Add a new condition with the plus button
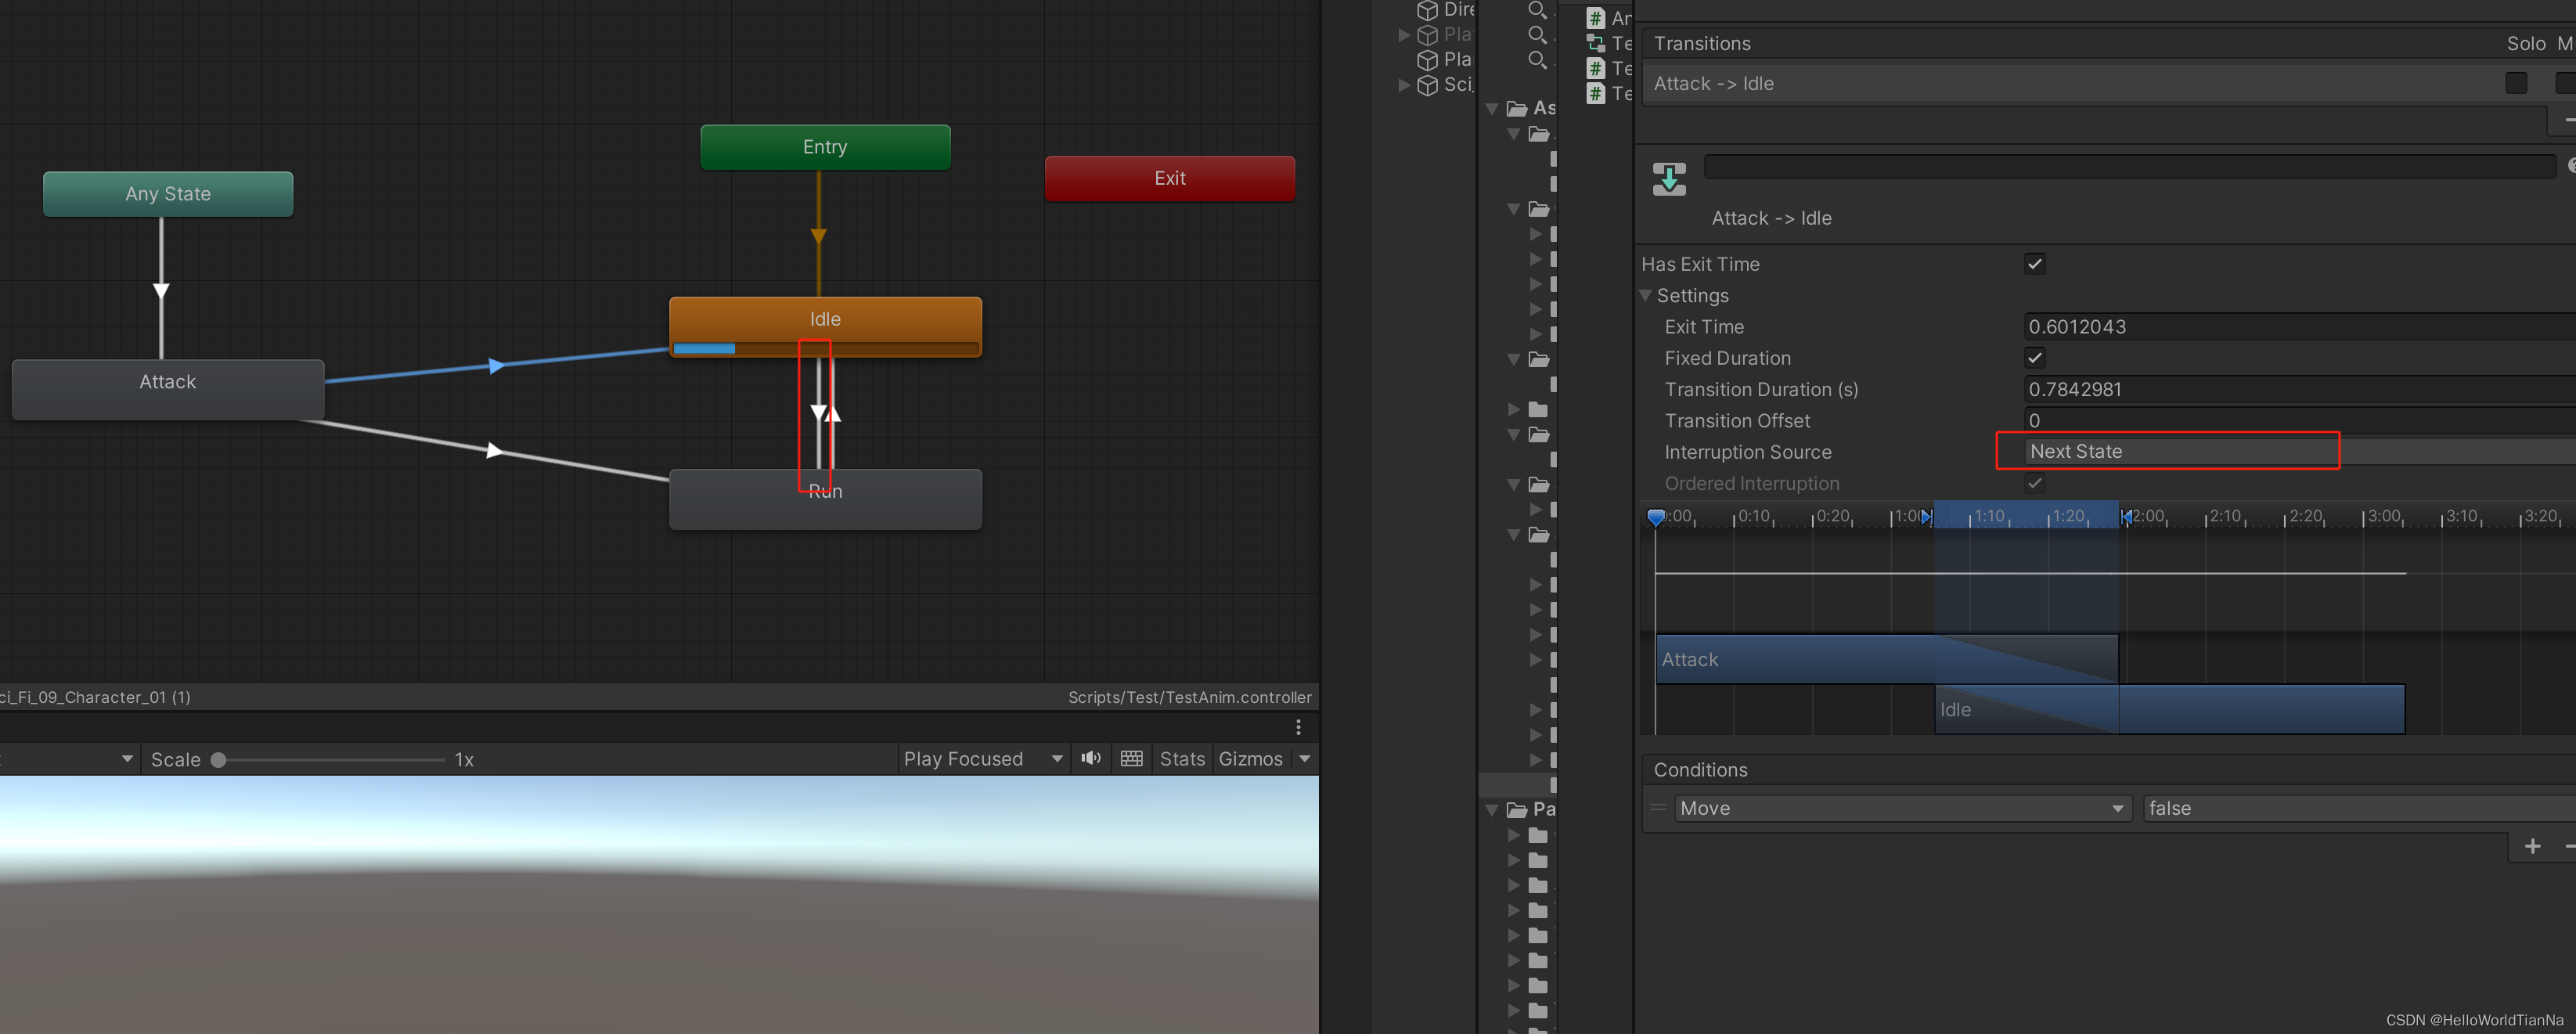 click(2532, 846)
